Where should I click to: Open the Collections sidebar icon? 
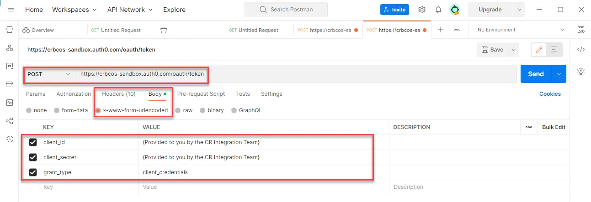[9, 30]
